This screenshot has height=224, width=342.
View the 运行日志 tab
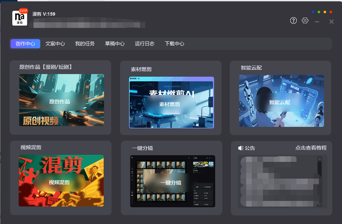(145, 44)
